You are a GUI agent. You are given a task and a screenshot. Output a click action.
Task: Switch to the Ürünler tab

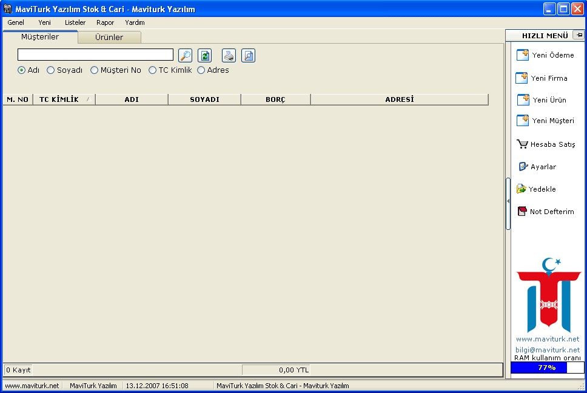(109, 37)
